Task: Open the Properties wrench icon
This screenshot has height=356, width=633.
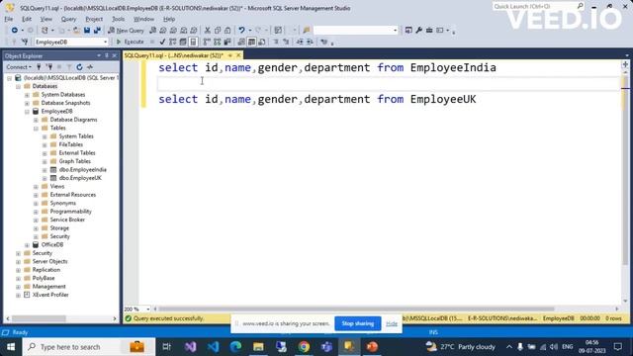Action: pos(419,31)
